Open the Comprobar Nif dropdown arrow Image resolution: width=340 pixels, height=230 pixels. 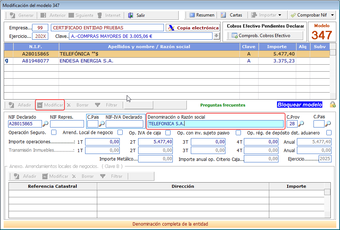click(x=332, y=15)
